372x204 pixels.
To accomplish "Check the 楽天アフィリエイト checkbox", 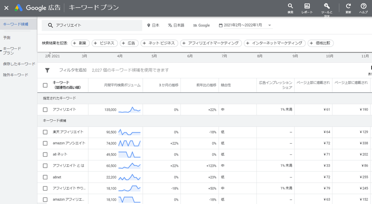I will point(45,132).
